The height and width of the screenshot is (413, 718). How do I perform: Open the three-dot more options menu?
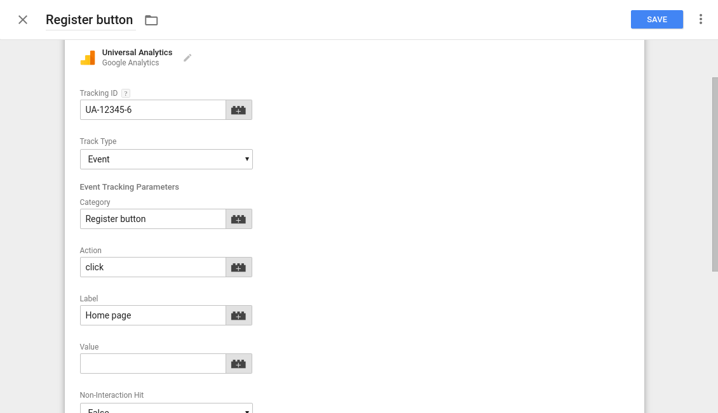701,19
